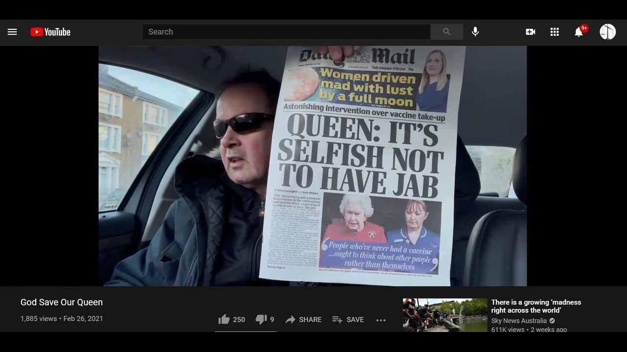Click the like-dislike ratio bar
Viewport: 627px width, 352px height.
pyautogui.click(x=246, y=331)
